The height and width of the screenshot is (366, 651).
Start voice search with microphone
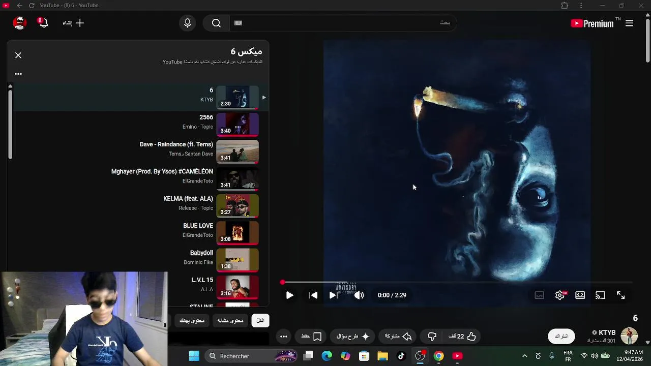[x=187, y=23]
